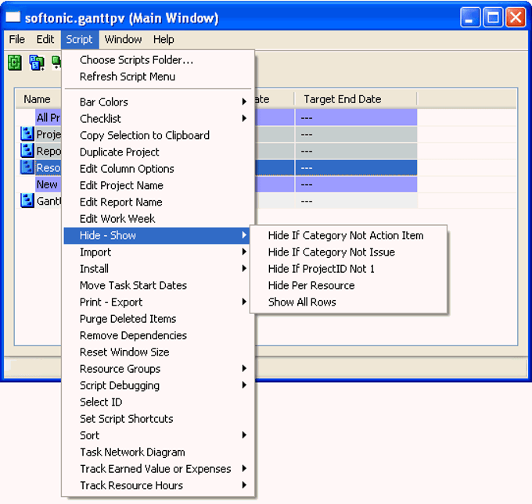Click the icon beside the Repo row
Image resolution: width=532 pixels, height=504 pixels.
point(27,151)
